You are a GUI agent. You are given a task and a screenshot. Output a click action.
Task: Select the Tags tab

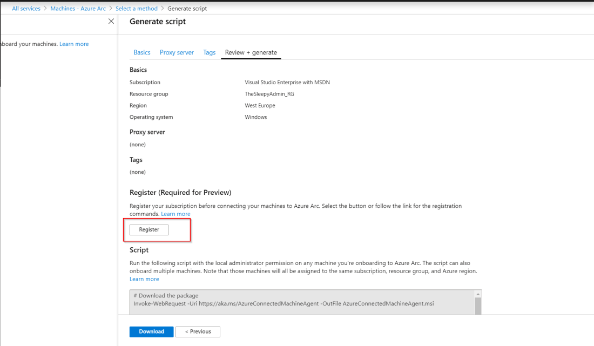click(x=209, y=52)
